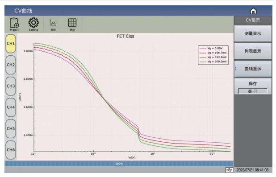Select channel CH5
This screenshot has width=276, height=177.
(11, 129)
